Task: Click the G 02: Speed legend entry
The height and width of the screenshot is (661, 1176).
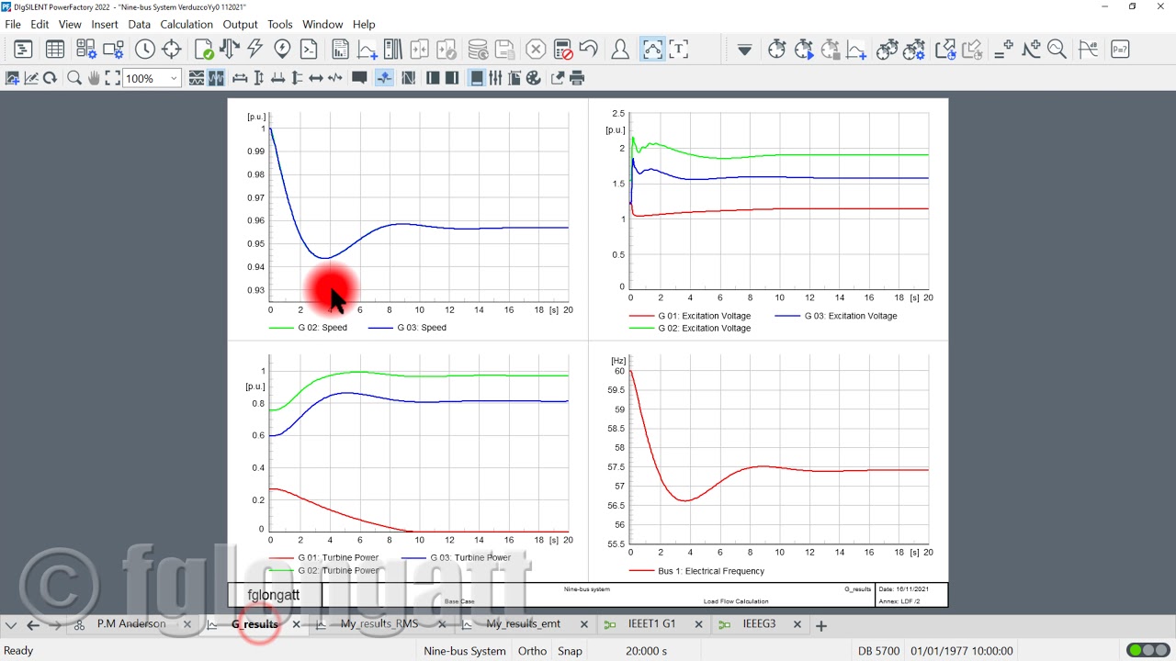Action: click(308, 328)
